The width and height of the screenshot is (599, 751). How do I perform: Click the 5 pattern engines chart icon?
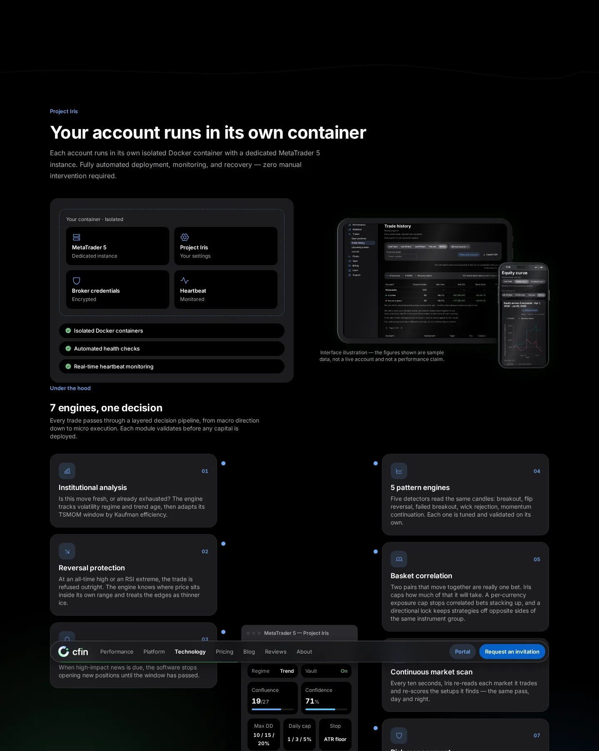(x=399, y=471)
